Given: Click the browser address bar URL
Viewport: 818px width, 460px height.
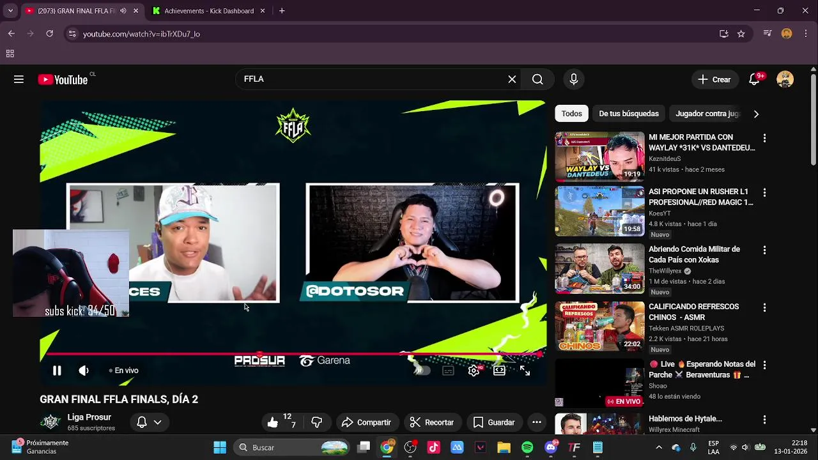Looking at the screenshot, I should tap(141, 34).
